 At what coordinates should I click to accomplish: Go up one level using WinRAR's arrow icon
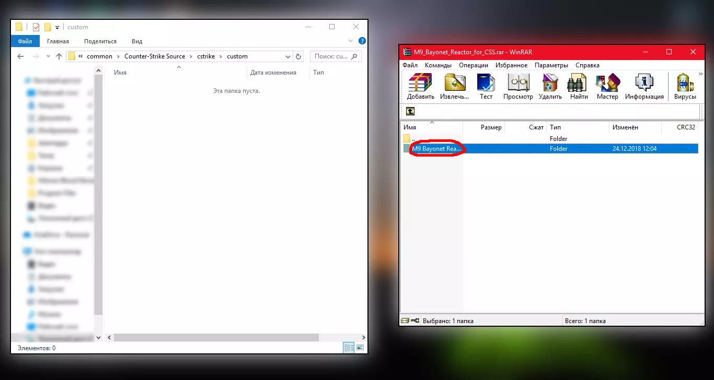[x=410, y=111]
